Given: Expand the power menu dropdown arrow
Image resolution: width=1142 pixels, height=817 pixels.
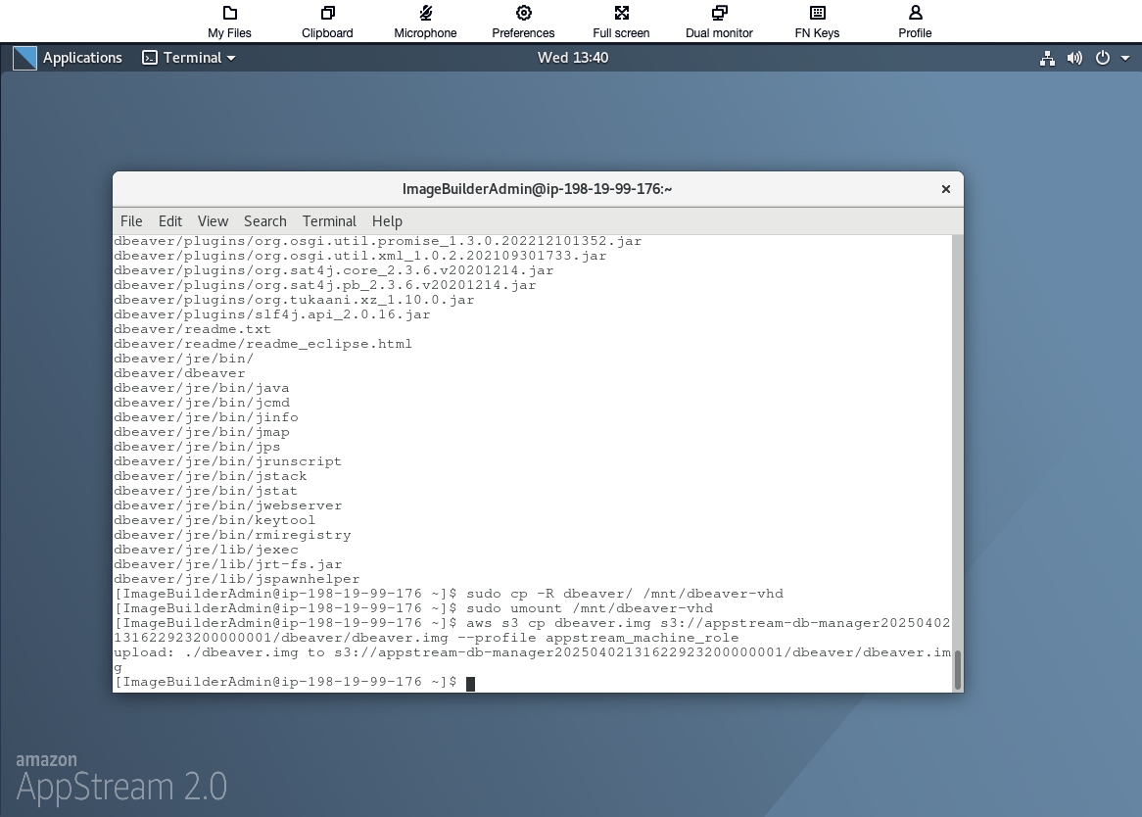Looking at the screenshot, I should 1124,58.
